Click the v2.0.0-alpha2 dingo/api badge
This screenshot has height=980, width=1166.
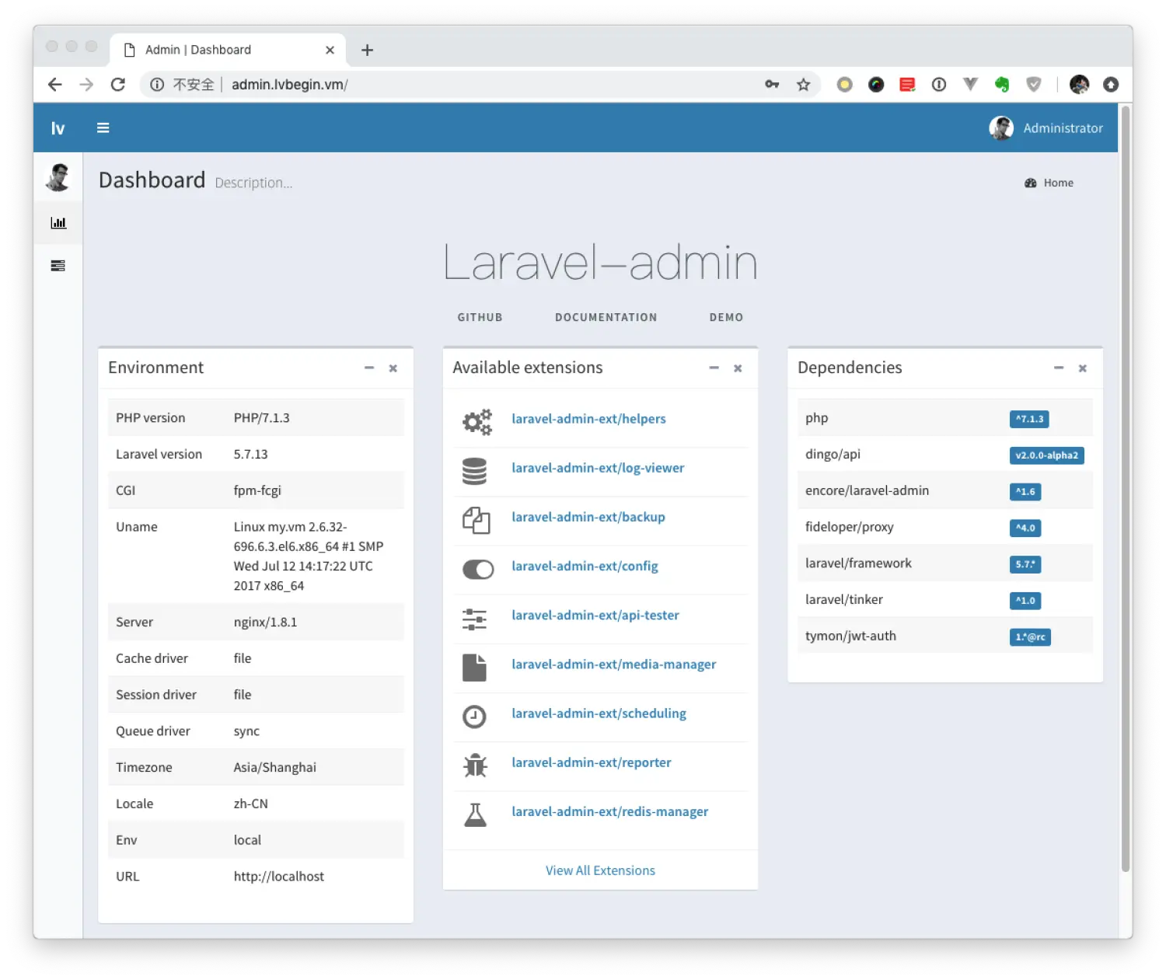[1046, 455]
